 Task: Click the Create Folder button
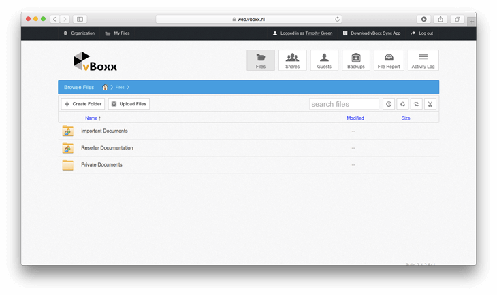click(83, 104)
